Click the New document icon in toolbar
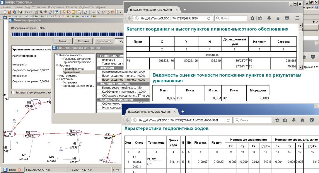319x173 pixels. pos(5,12)
